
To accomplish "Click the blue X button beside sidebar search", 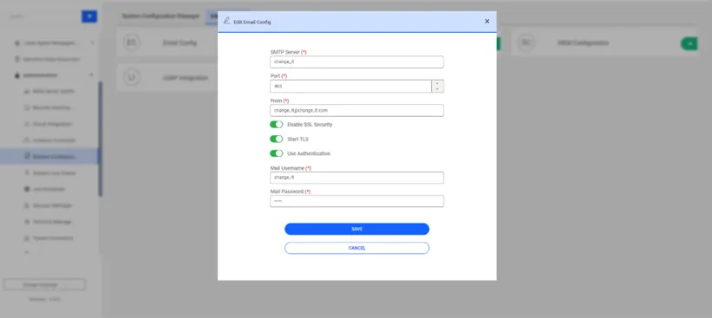I will [89, 16].
